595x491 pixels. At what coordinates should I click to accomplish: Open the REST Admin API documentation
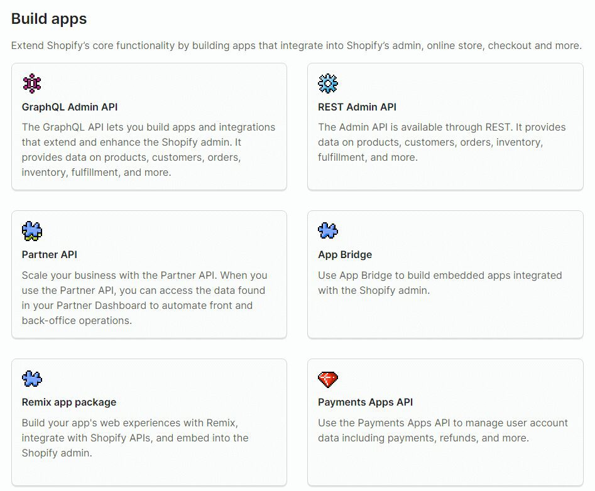point(356,107)
